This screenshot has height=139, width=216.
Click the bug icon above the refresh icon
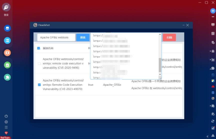coord(213,114)
